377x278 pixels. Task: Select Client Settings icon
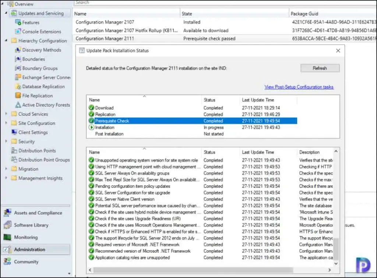[14, 132]
